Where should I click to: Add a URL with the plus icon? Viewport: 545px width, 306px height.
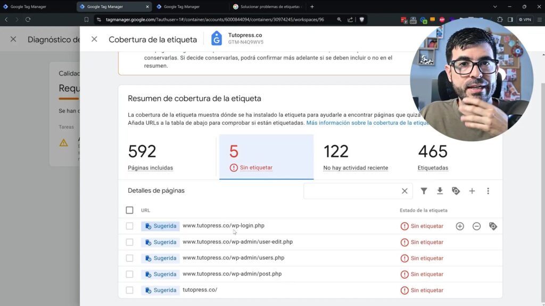472,191
